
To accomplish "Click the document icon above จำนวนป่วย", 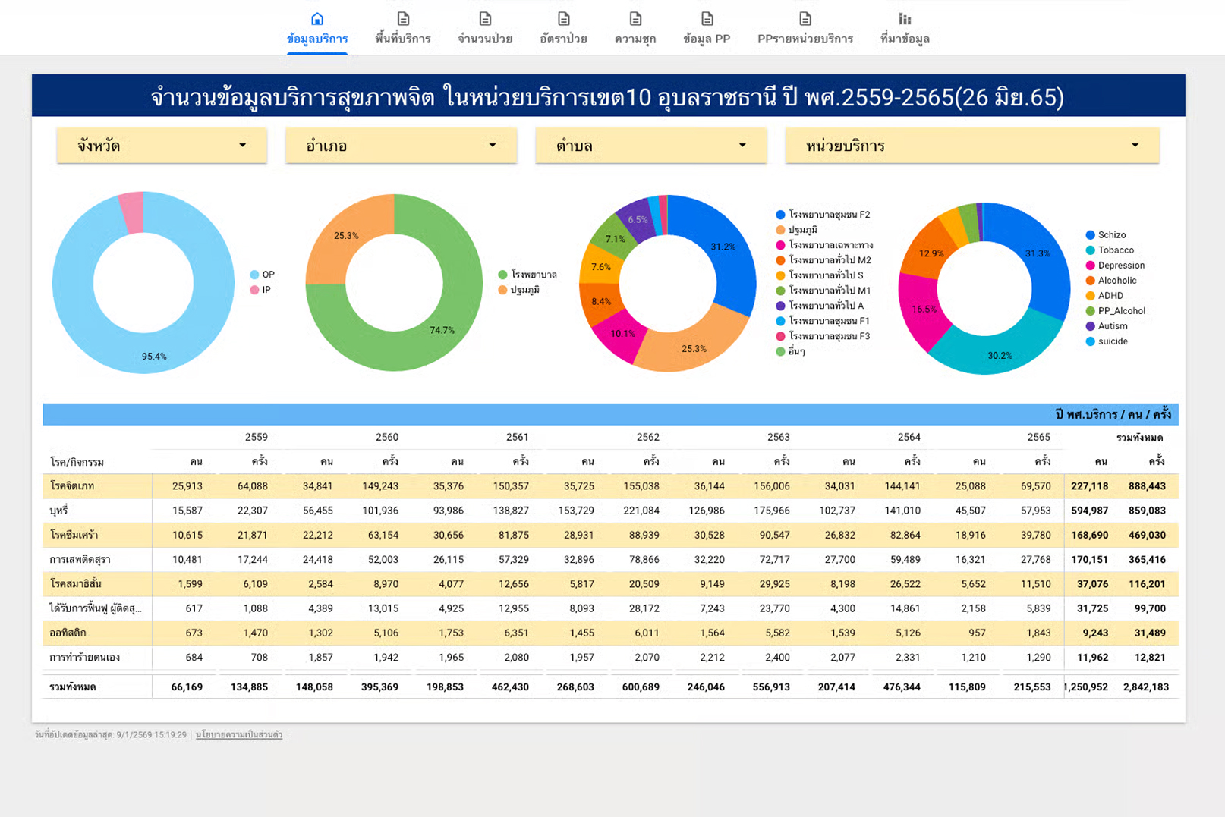I will click(x=485, y=19).
